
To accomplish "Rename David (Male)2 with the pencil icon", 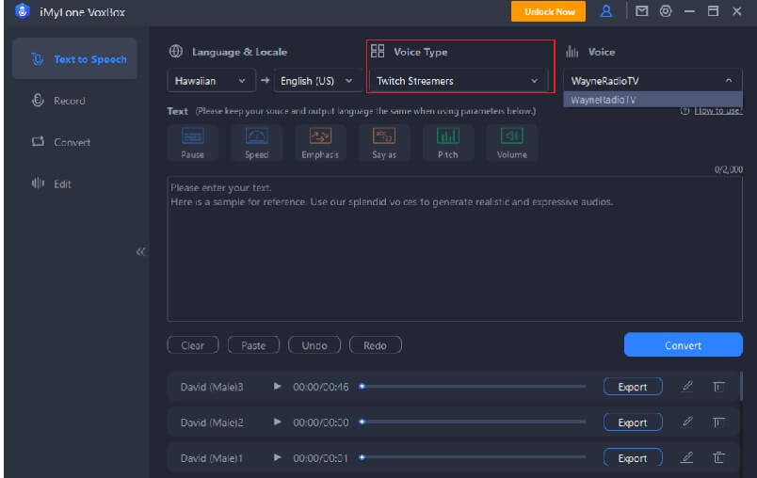I will pyautogui.click(x=687, y=422).
